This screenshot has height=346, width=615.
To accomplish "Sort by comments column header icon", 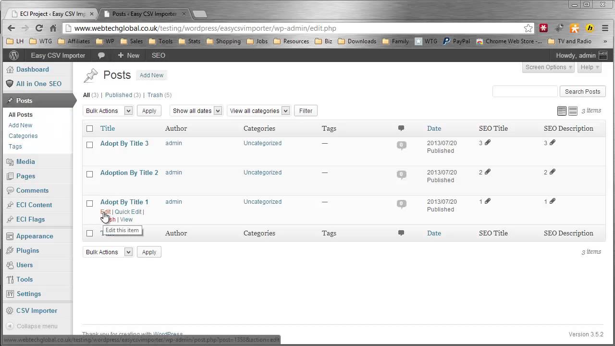I will (x=401, y=128).
